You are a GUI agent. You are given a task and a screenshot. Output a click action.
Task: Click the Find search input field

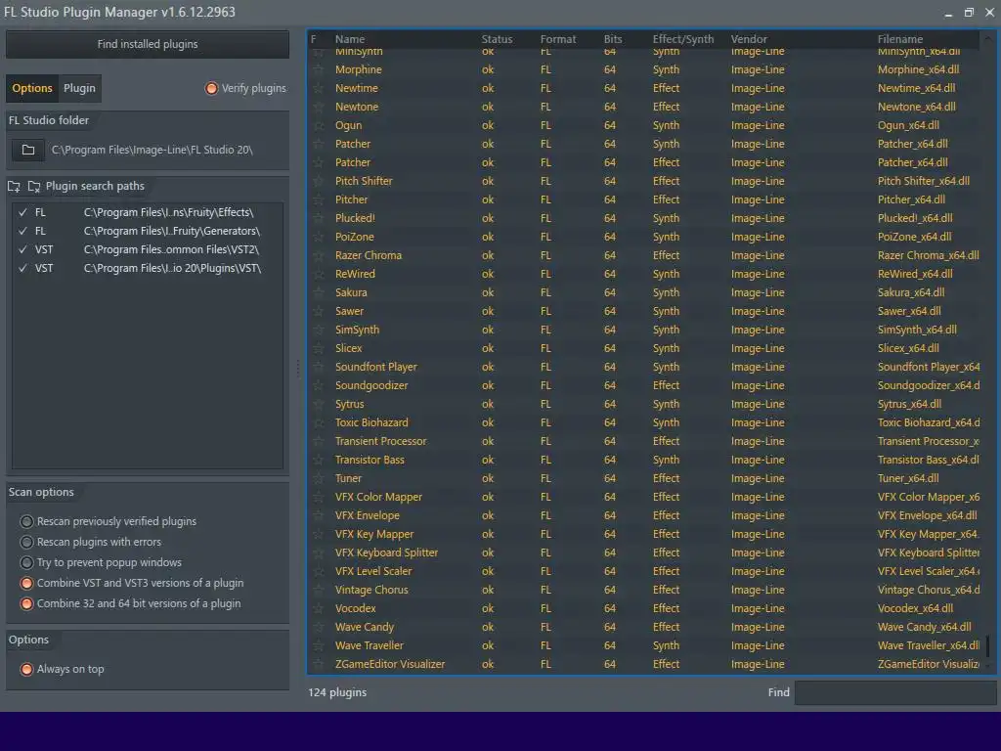[895, 693]
